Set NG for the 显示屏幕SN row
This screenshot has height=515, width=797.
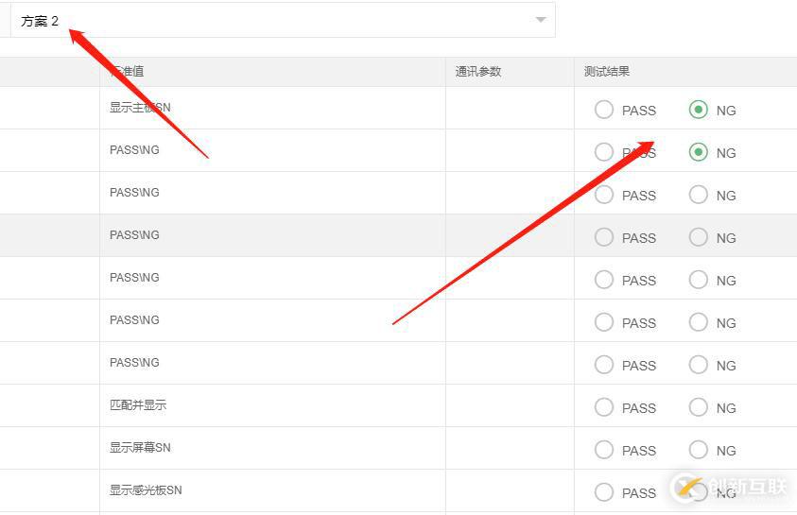(699, 450)
